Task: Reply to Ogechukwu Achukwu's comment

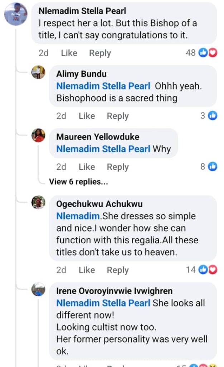Action: click(117, 270)
